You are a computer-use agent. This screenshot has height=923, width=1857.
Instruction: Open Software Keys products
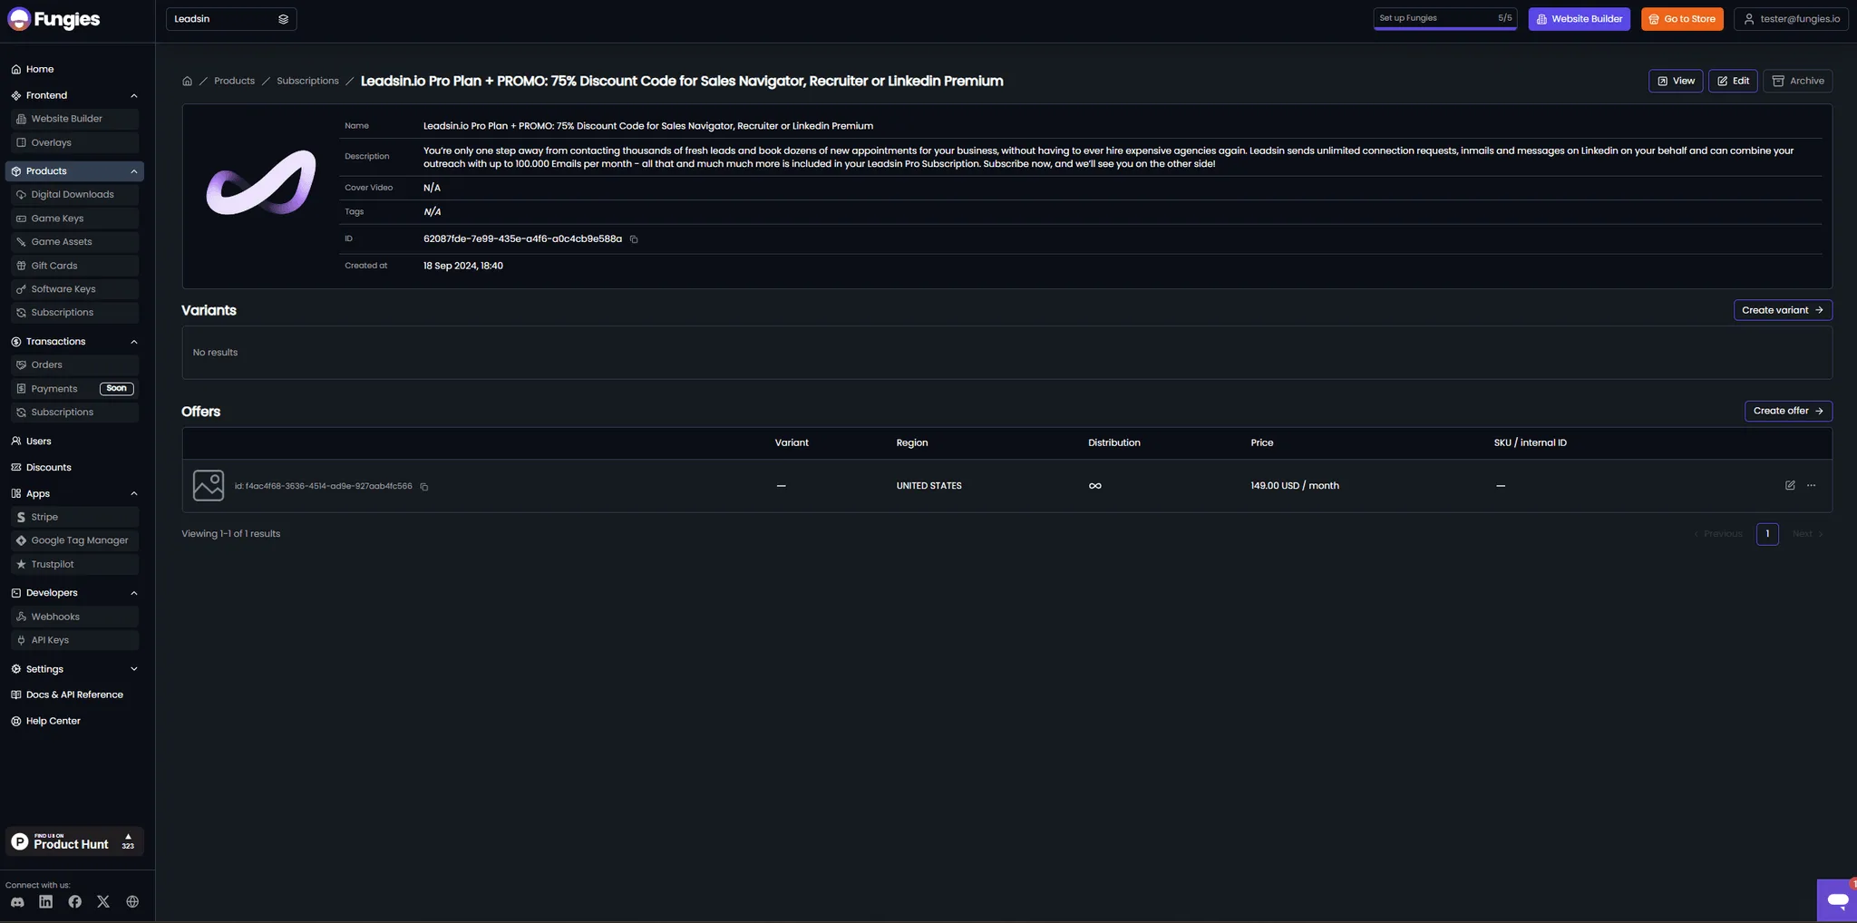pyautogui.click(x=75, y=289)
